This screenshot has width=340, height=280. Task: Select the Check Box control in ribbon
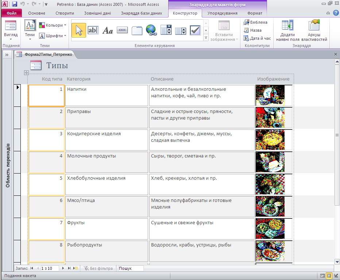point(195,30)
